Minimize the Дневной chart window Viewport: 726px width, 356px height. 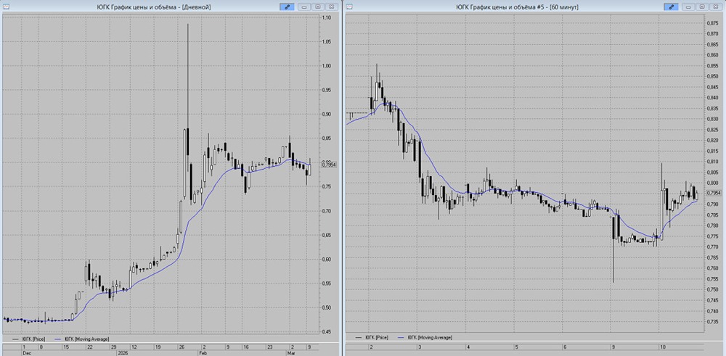305,7
